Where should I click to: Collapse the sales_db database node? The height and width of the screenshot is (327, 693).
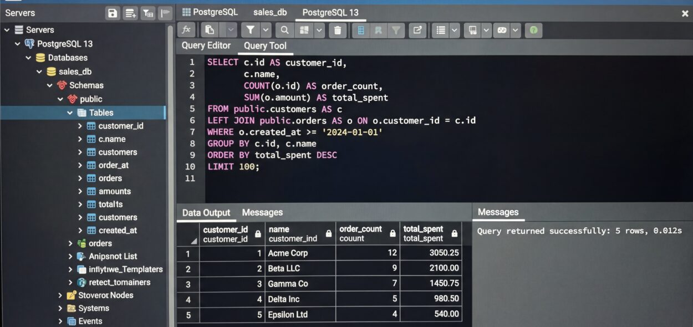pos(39,71)
